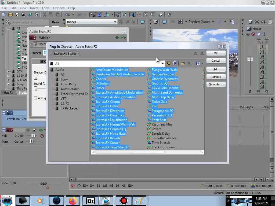The width and height of the screenshot is (275, 206).
Task: Click the Stop transport button
Action: click(105, 186)
